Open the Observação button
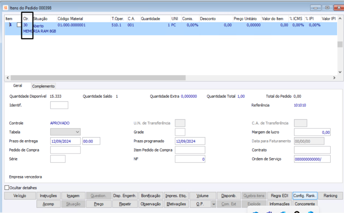Viewport: 344px width, 213px height. (x=150, y=204)
